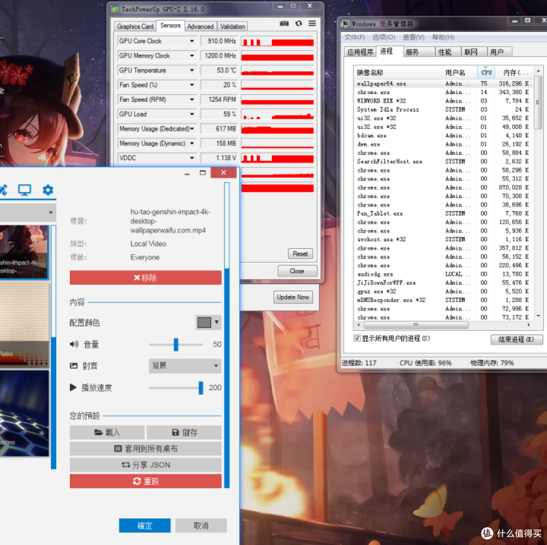Click the GPU-Z Reset button
This screenshot has height=545, width=547.
click(300, 254)
